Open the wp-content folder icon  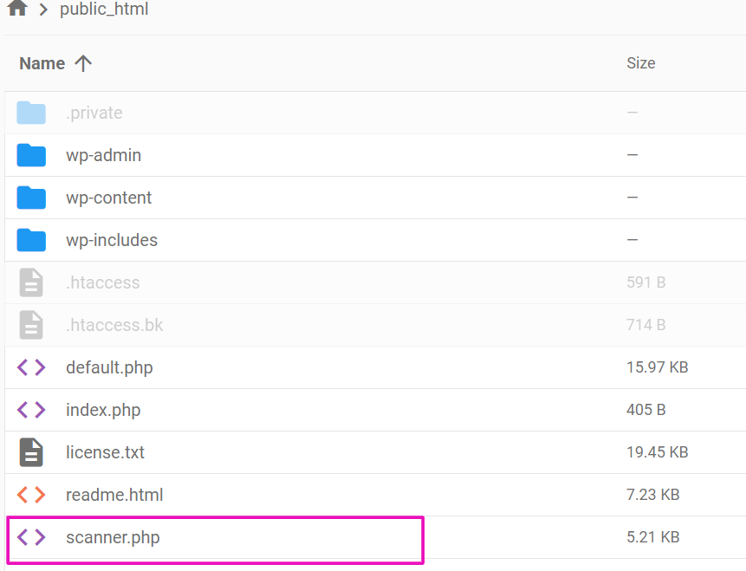(x=31, y=198)
